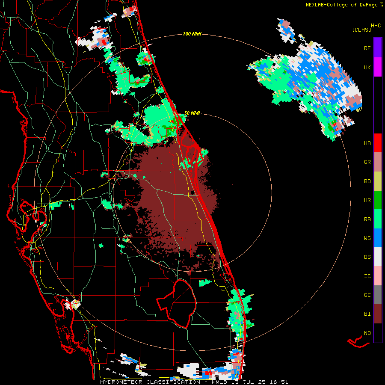Click the HHC product label
Viewport: 385px width, 385px height.
[x=376, y=26]
